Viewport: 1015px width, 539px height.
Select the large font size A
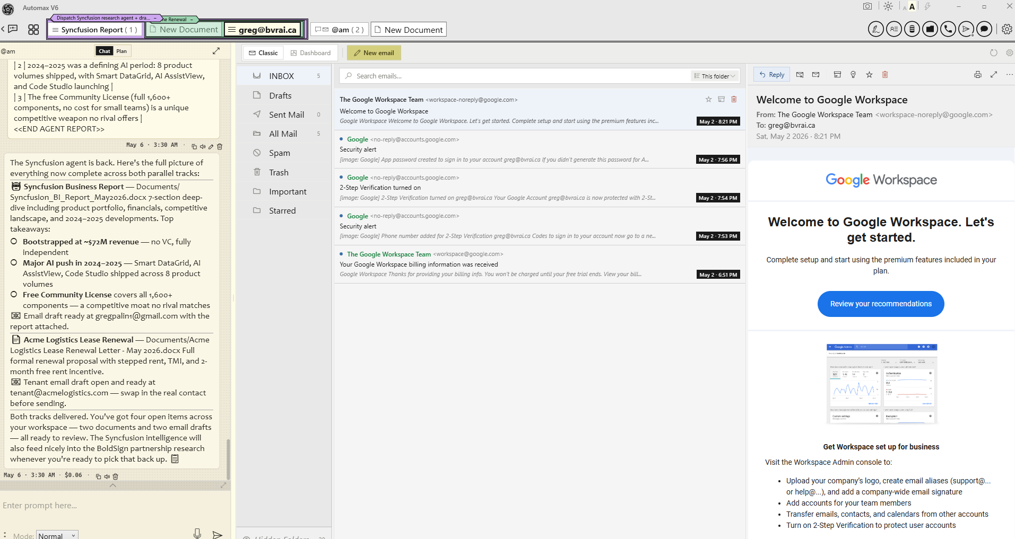click(x=912, y=6)
